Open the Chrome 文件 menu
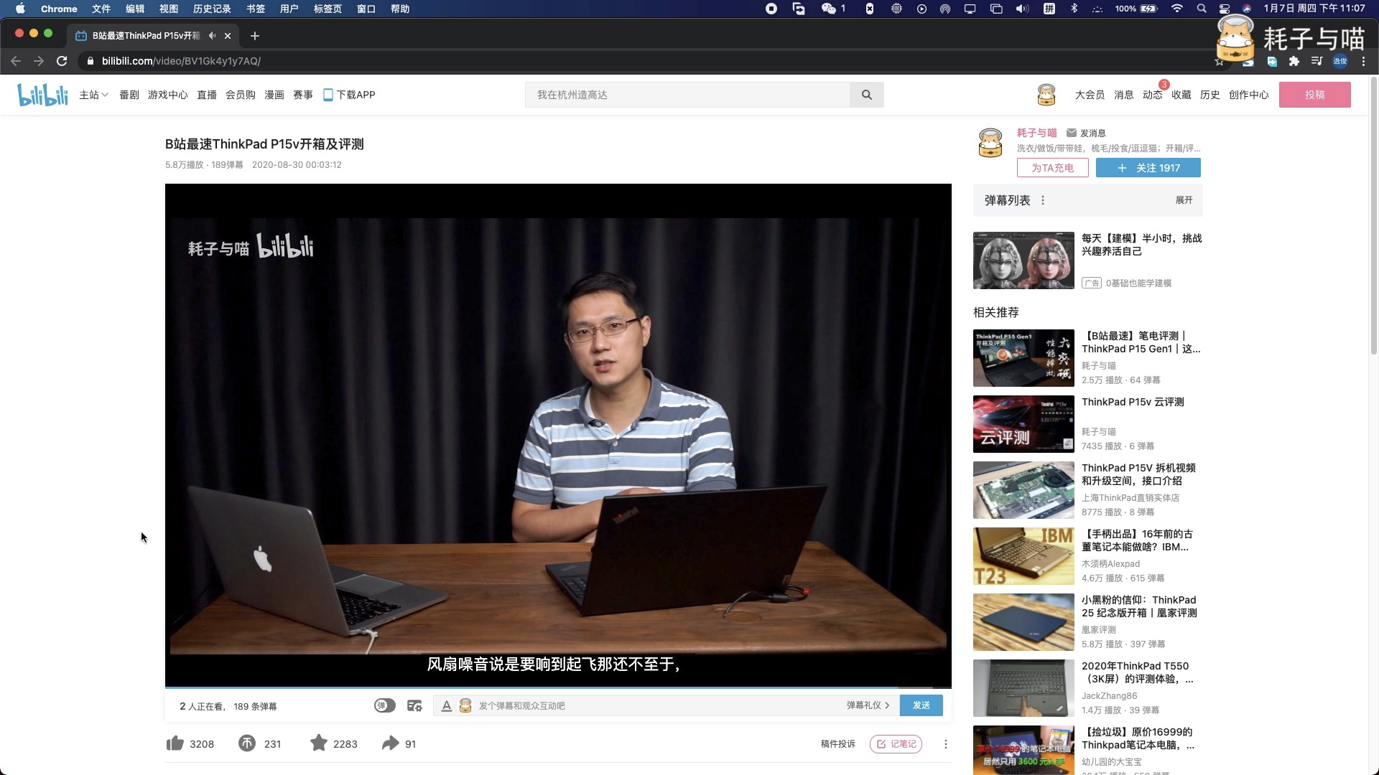Image resolution: width=1379 pixels, height=775 pixels. click(101, 9)
